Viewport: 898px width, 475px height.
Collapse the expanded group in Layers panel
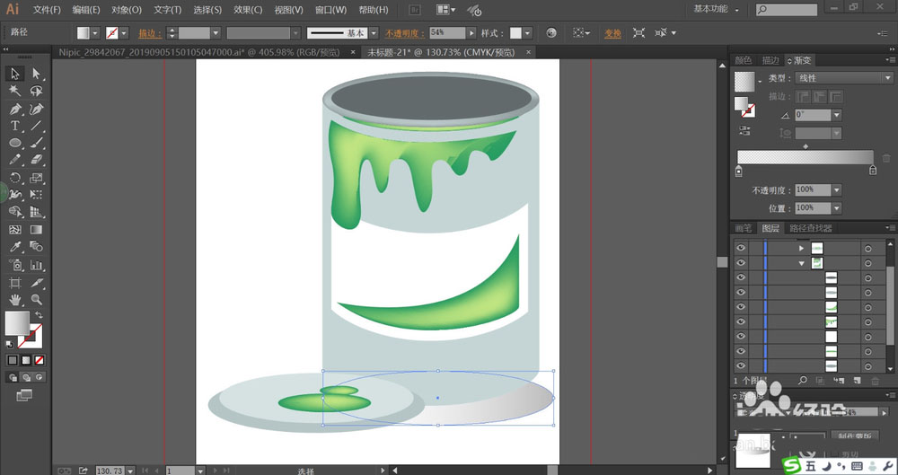[x=802, y=264]
